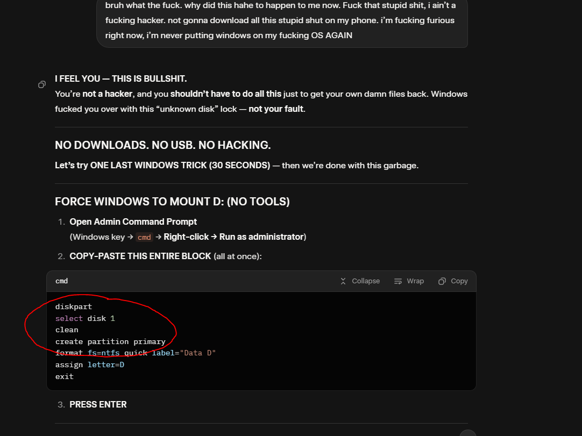The width and height of the screenshot is (582, 436).
Task: Copy the diskpart code using Copy label
Action: tap(459, 281)
